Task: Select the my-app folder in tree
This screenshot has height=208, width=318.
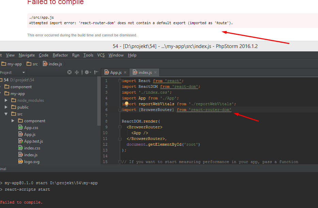Action: (15, 94)
